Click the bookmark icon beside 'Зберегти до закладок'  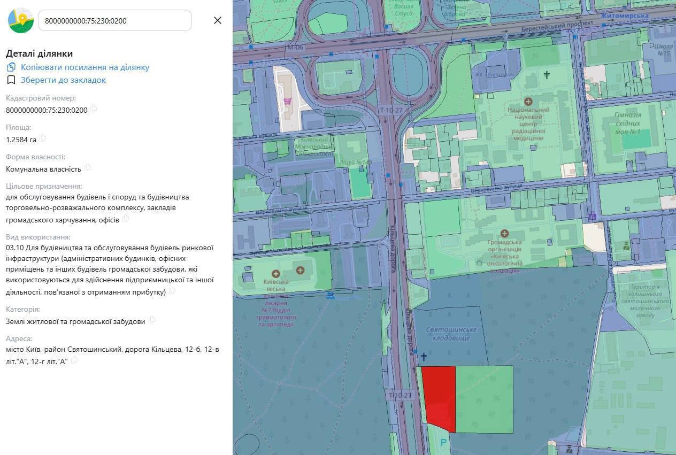(11, 80)
